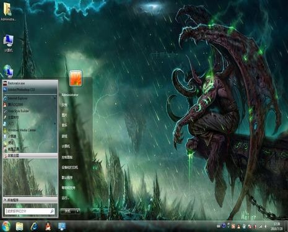Image resolution: width=288 pixels, height=232 pixels.
Task: Open Windows Explorer from the taskbar
Action: [20, 226]
